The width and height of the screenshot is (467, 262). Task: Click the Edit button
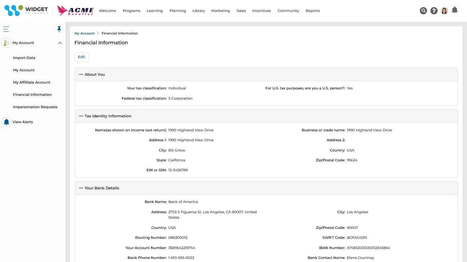pyautogui.click(x=82, y=57)
